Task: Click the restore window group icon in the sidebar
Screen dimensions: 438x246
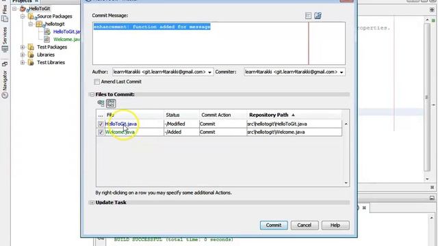Action: [x=5, y=64]
